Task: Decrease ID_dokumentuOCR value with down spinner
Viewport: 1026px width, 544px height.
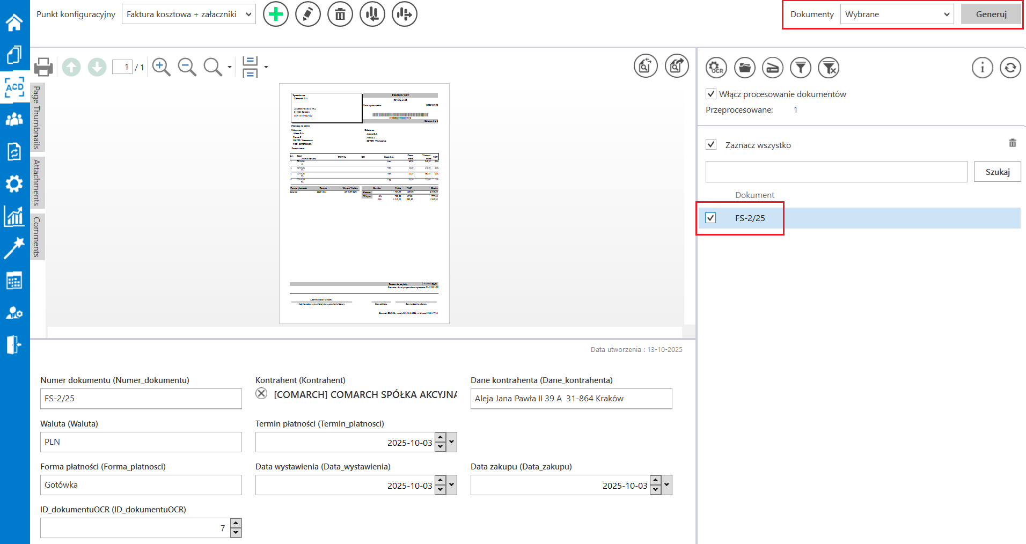Action: click(236, 533)
